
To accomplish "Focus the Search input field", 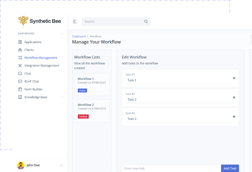I will pyautogui.click(x=116, y=22).
